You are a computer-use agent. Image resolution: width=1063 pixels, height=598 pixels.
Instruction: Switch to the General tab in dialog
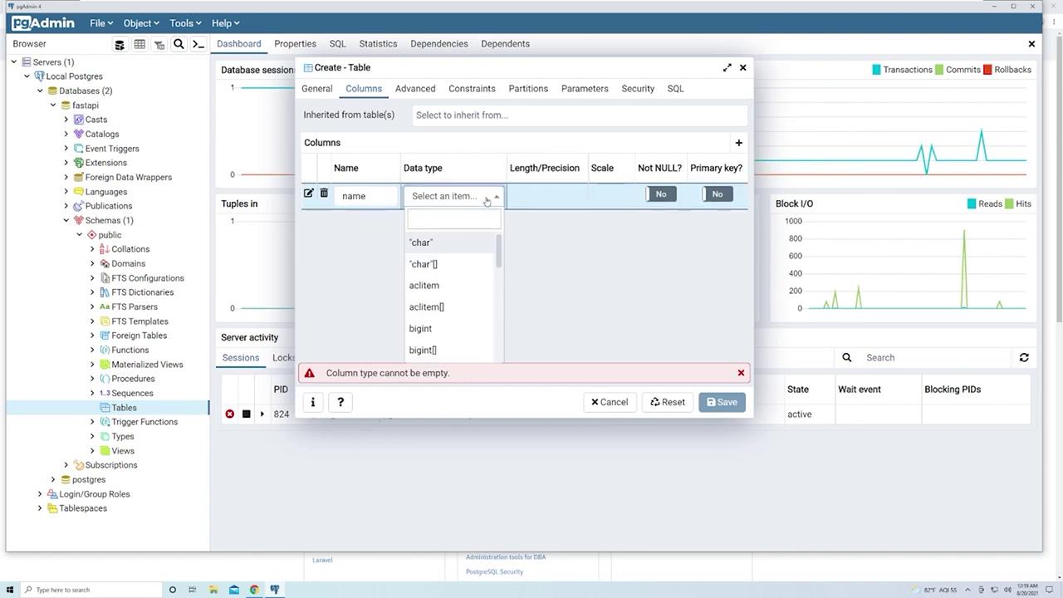coord(317,89)
